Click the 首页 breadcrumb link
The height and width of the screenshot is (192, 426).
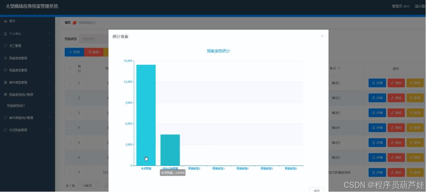pos(68,23)
